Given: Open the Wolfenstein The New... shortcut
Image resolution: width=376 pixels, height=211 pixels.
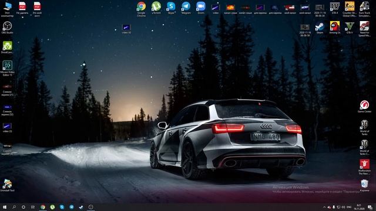Looking at the screenshot, I should point(364,167).
